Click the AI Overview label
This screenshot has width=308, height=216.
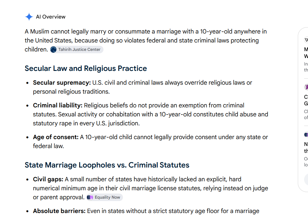[51, 17]
